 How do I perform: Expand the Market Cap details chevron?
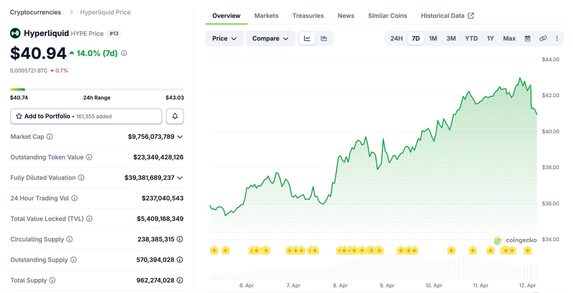click(180, 137)
